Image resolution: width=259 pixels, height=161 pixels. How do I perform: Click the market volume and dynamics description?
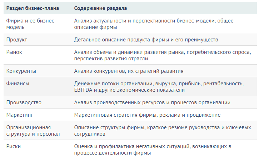coord(163,55)
